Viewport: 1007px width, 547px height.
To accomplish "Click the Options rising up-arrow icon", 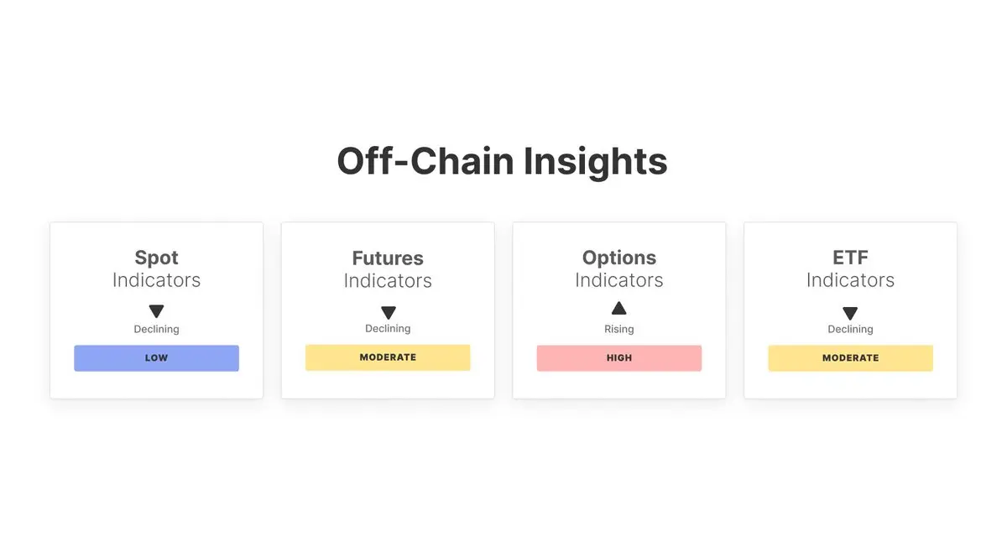I will [619, 308].
